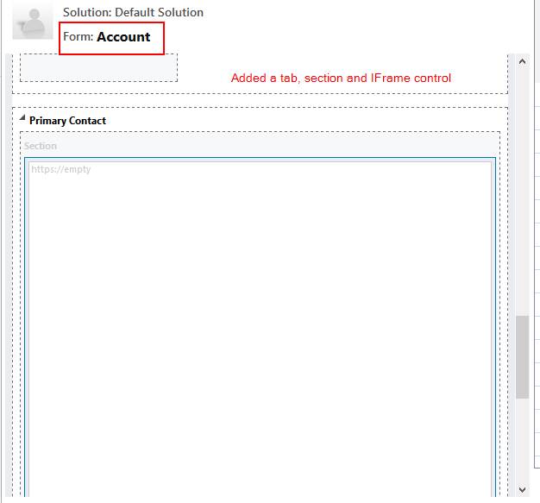The height and width of the screenshot is (503, 540).
Task: Click scrollbar track above the thumb
Action: [x=522, y=190]
